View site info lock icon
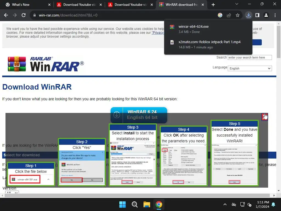The height and width of the screenshot is (211, 281). coord(35,15)
